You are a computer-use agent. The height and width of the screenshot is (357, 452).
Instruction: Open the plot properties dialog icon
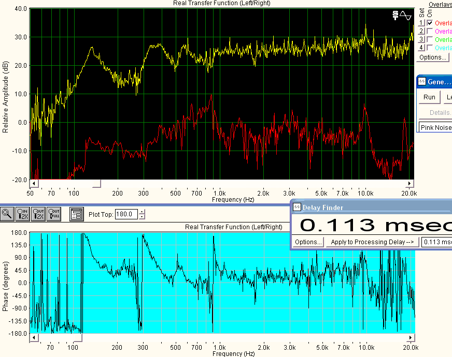click(x=77, y=214)
